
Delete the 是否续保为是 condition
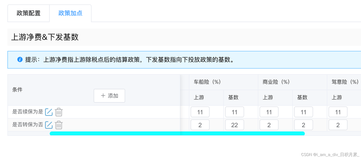[x=59, y=112]
